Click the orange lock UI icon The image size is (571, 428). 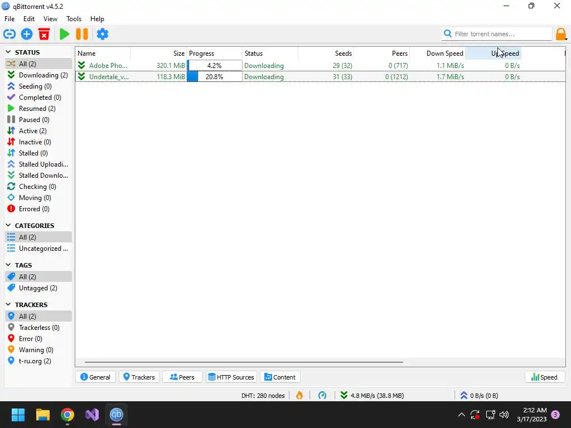click(561, 34)
